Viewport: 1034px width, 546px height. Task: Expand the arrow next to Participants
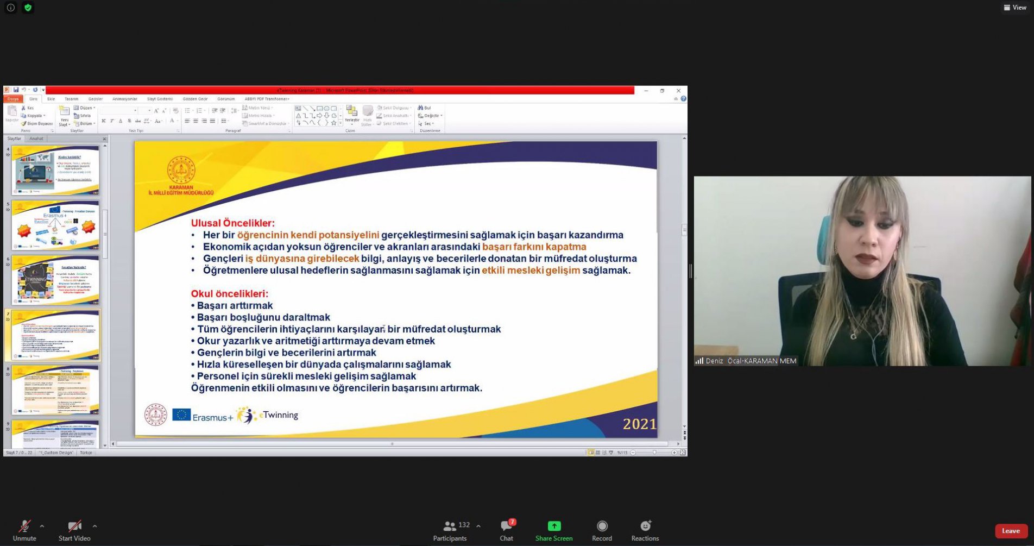tap(478, 526)
